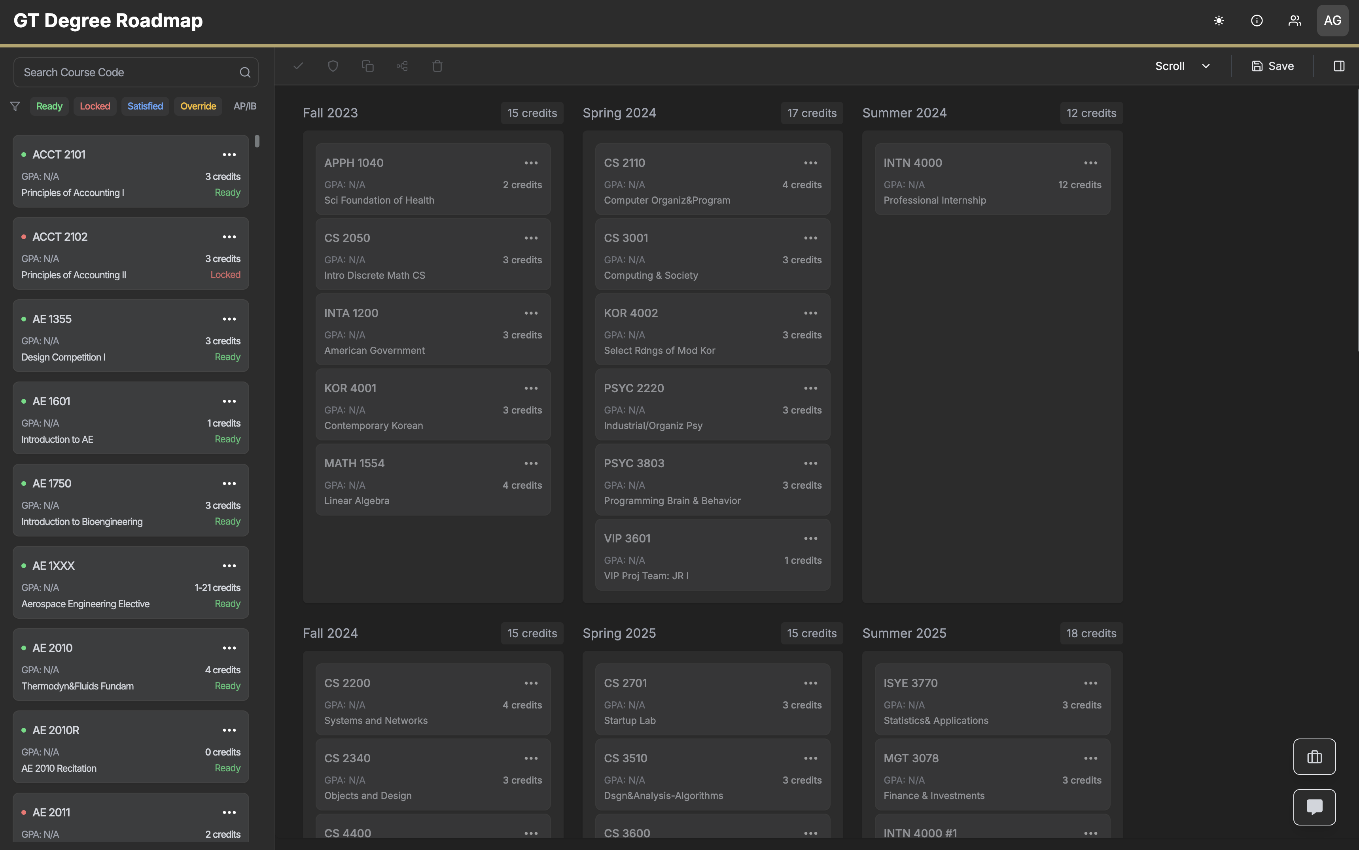Click the trash delete icon in toolbar

pyautogui.click(x=437, y=66)
